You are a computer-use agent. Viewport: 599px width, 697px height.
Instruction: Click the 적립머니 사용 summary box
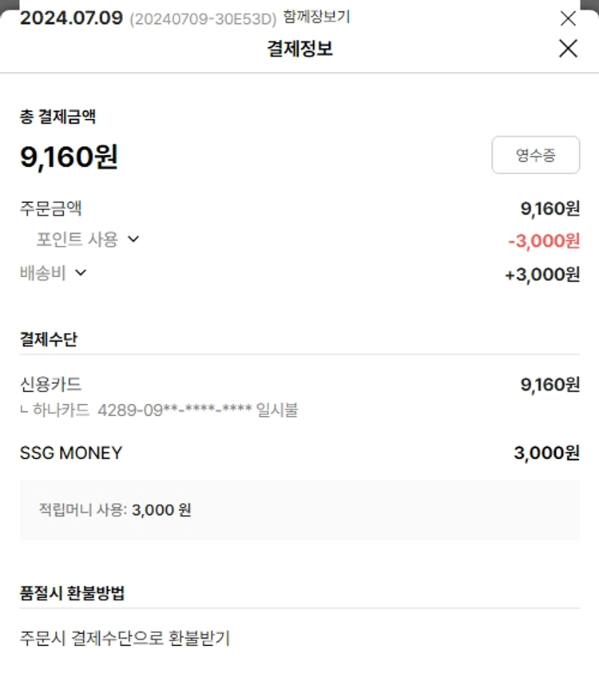click(x=299, y=509)
